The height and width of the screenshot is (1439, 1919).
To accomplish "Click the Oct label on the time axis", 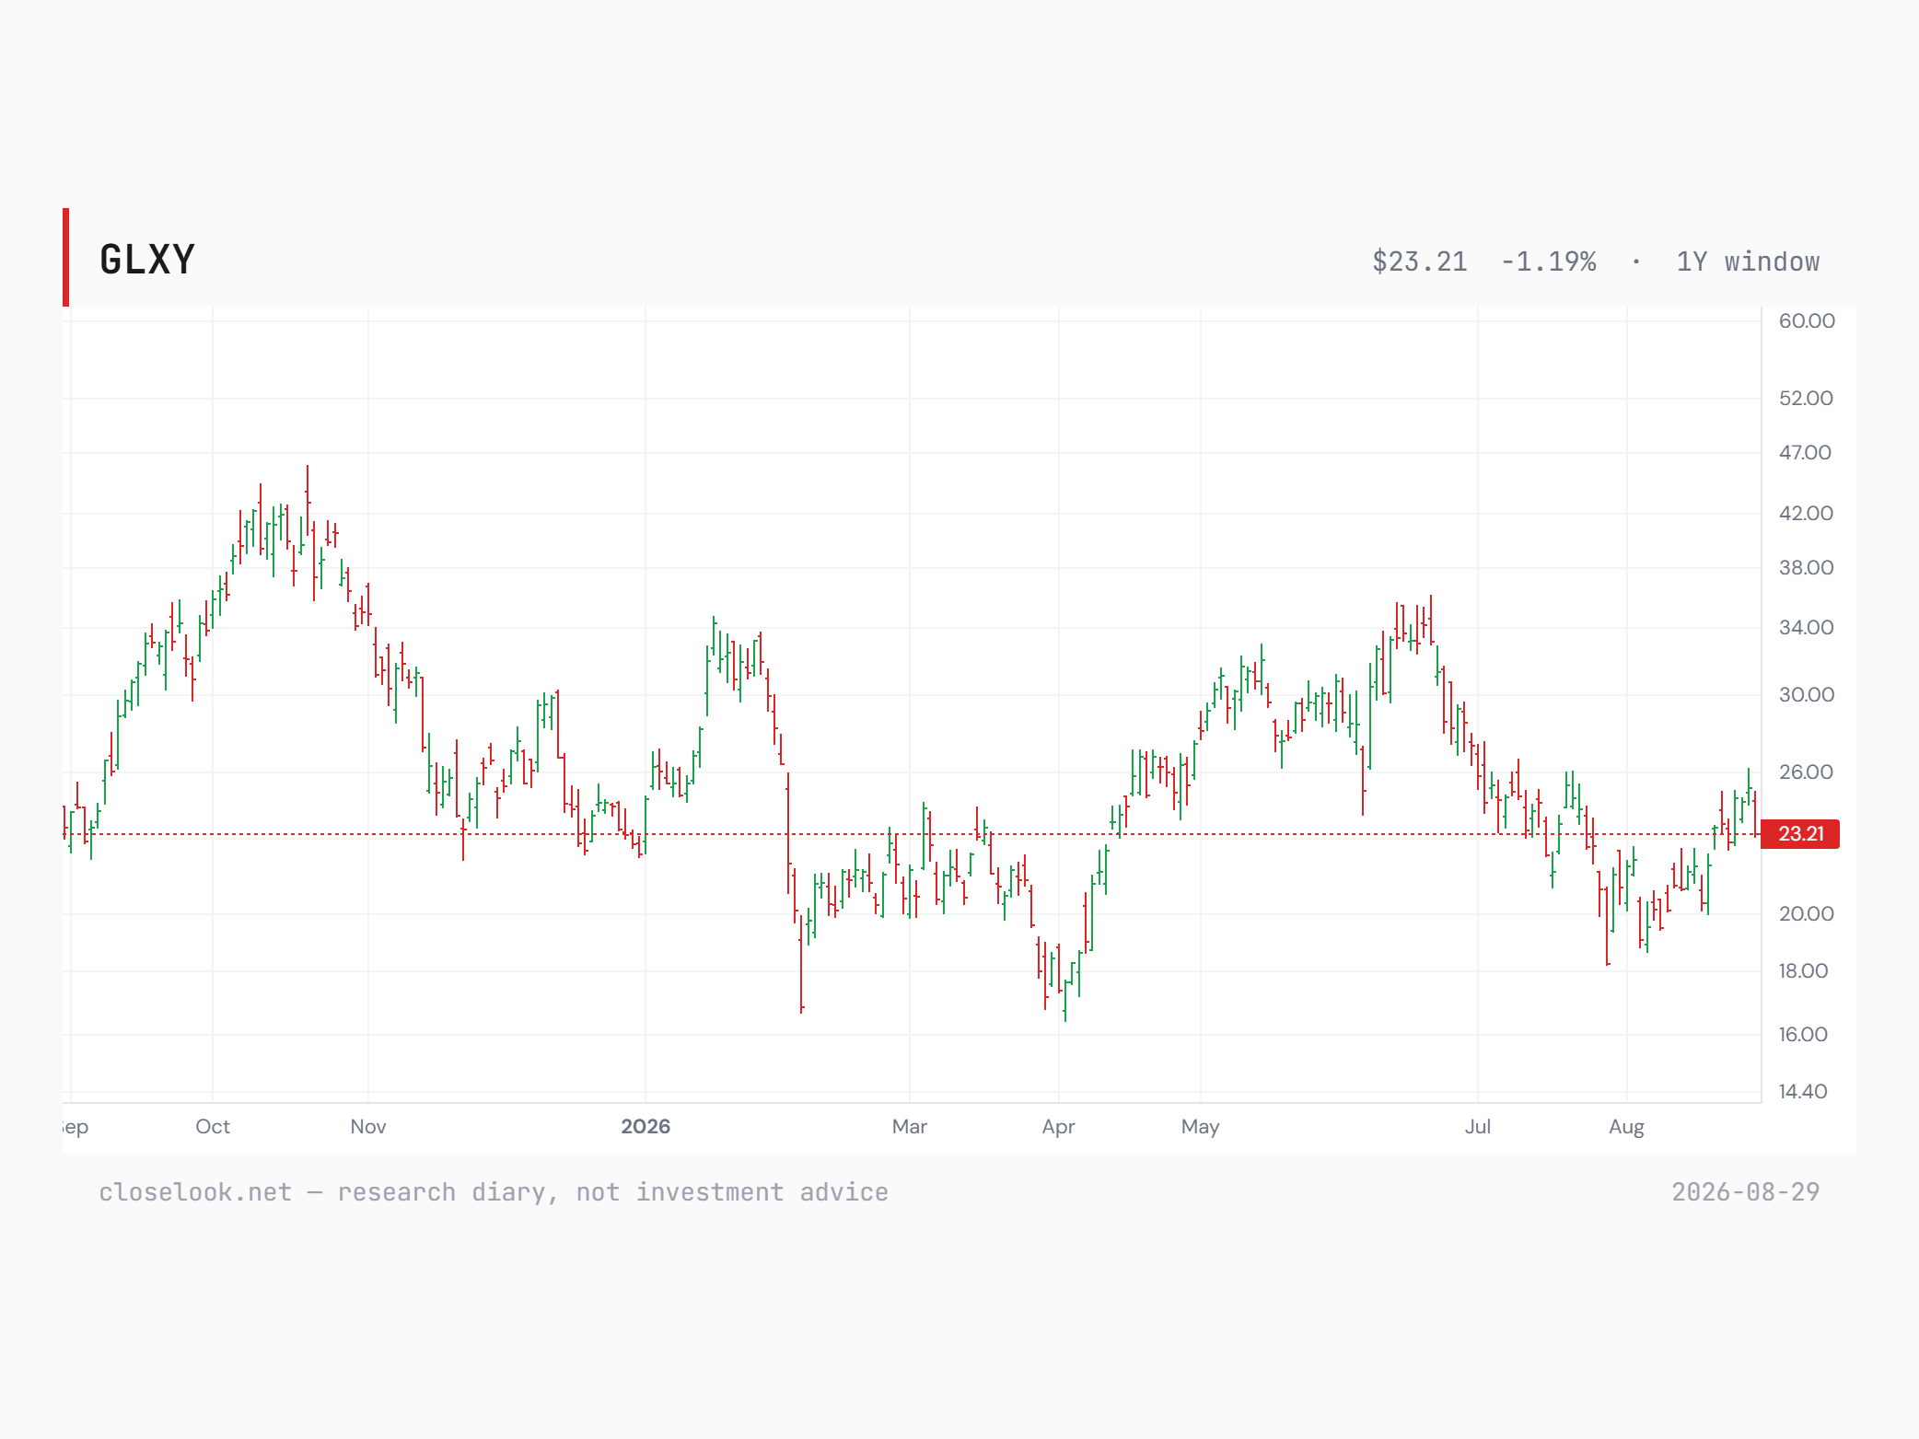I will coord(213,1127).
